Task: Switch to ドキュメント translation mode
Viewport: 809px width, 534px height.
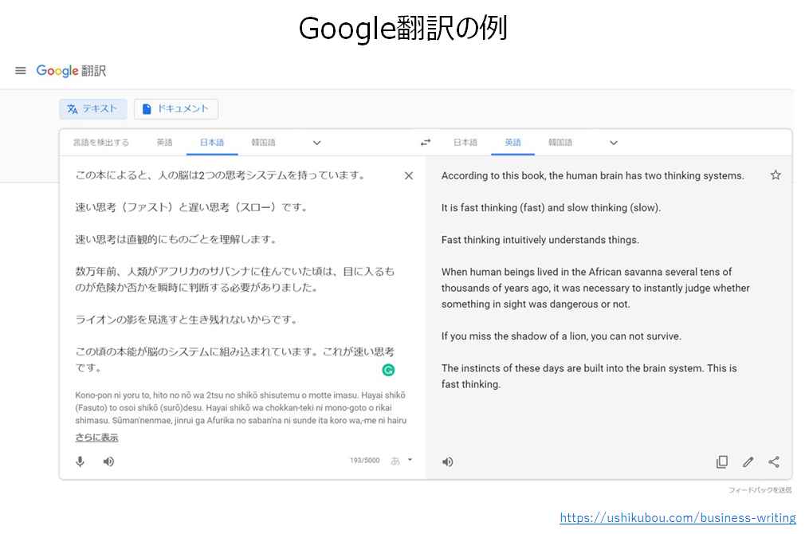Action: coord(176,109)
